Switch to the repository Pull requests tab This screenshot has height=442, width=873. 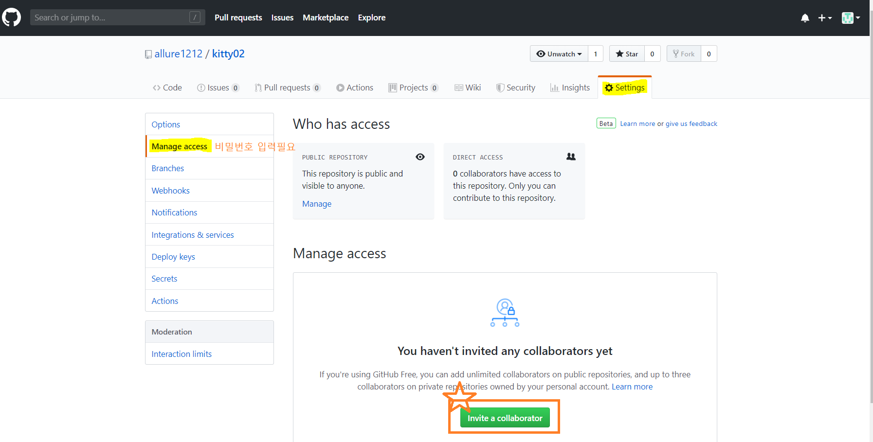[287, 88]
